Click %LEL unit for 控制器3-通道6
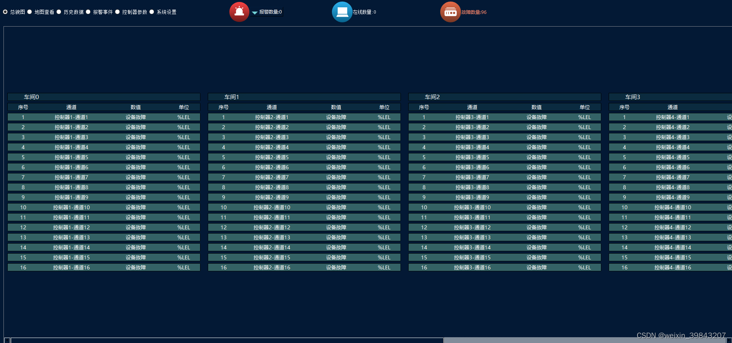The image size is (732, 343). [x=585, y=167]
